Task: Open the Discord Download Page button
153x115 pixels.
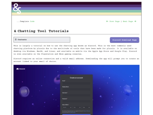Action: click(124, 40)
